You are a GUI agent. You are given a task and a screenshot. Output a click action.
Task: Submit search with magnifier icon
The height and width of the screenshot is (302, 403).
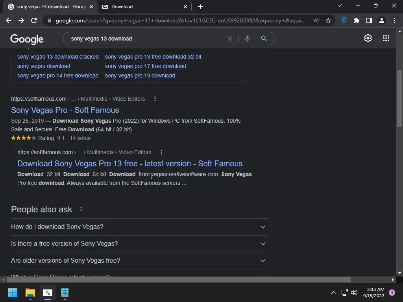click(x=264, y=39)
